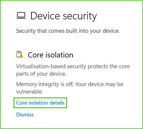Click the 'parts of your device.' line

click(41, 74)
